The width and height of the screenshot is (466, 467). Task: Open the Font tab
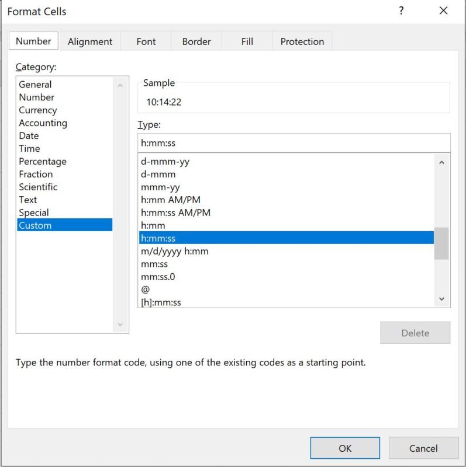(x=145, y=41)
